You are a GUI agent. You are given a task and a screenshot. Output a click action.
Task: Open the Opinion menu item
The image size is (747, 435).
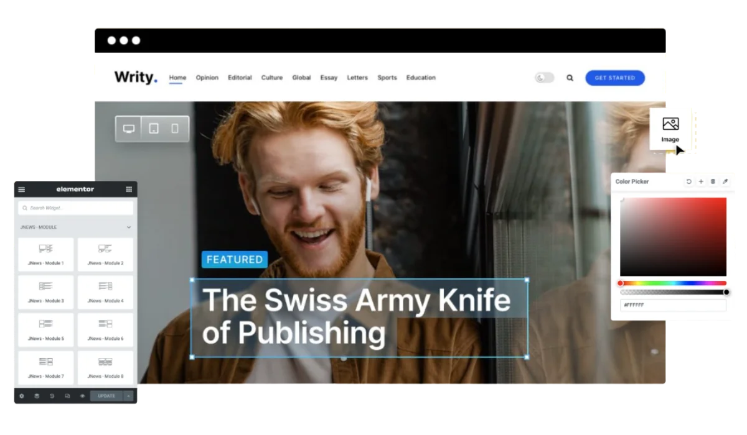(x=207, y=78)
